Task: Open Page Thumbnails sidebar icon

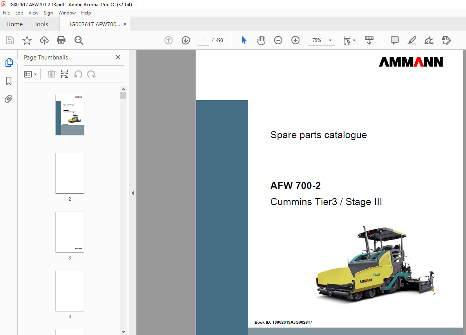Action: pos(9,63)
